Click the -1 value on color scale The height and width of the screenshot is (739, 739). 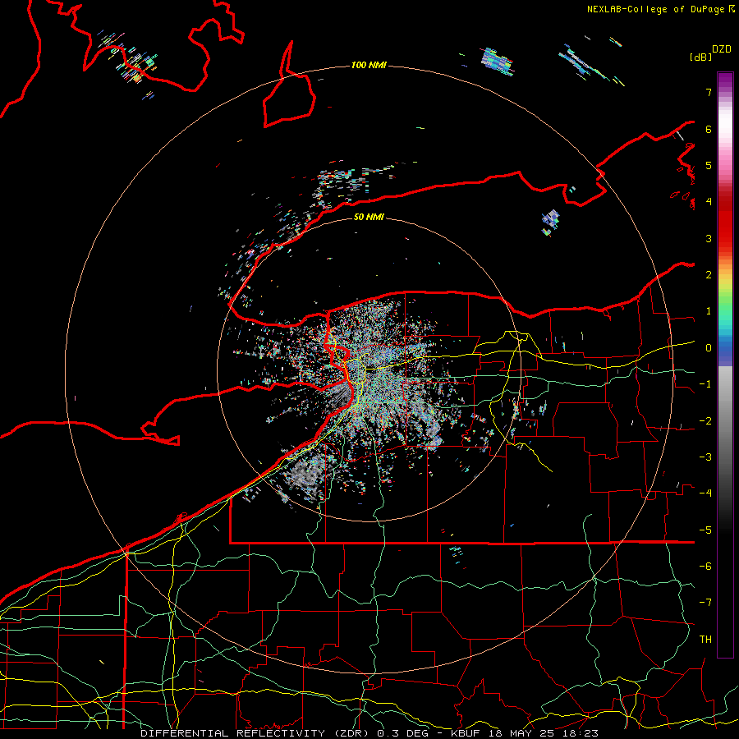(705, 384)
